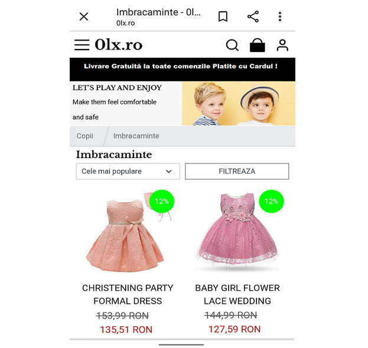Bookmark this page
This screenshot has height=348, width=368.
(x=223, y=17)
